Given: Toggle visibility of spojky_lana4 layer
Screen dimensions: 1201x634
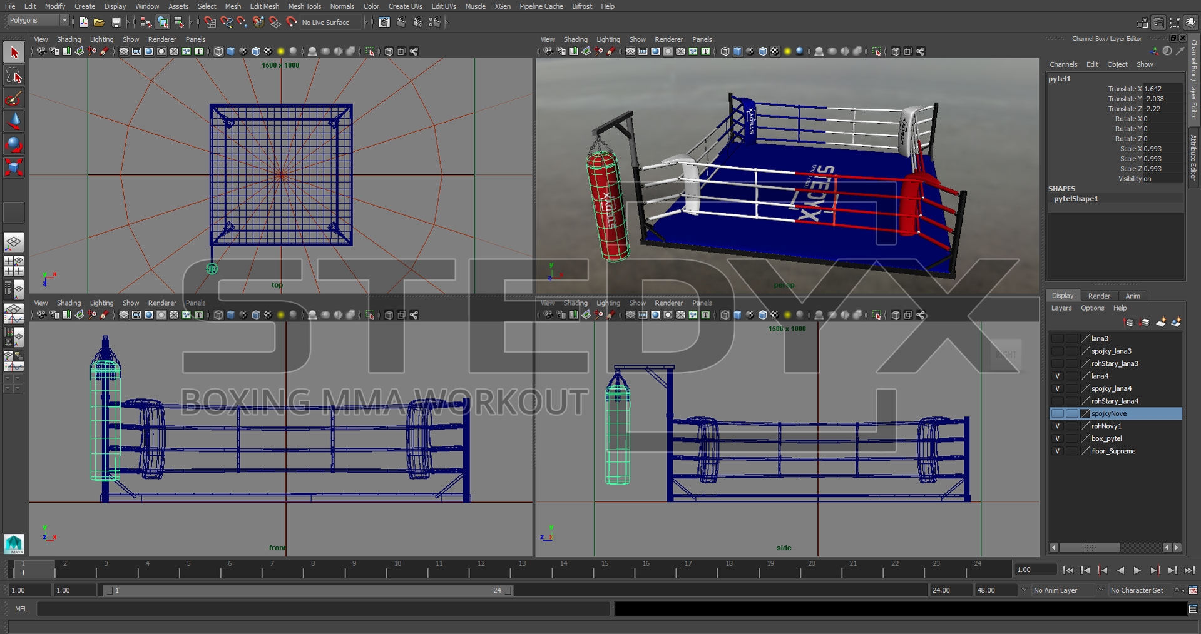Looking at the screenshot, I should pyautogui.click(x=1057, y=388).
